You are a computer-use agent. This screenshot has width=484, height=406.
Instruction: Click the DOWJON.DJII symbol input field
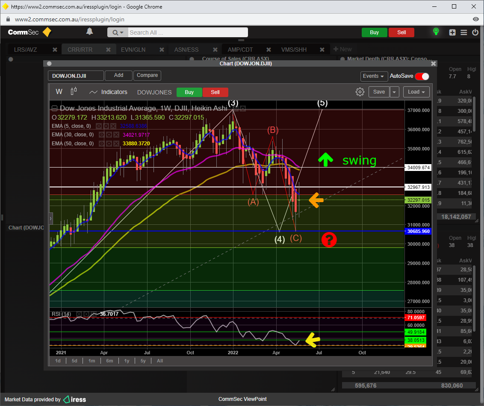[76, 76]
